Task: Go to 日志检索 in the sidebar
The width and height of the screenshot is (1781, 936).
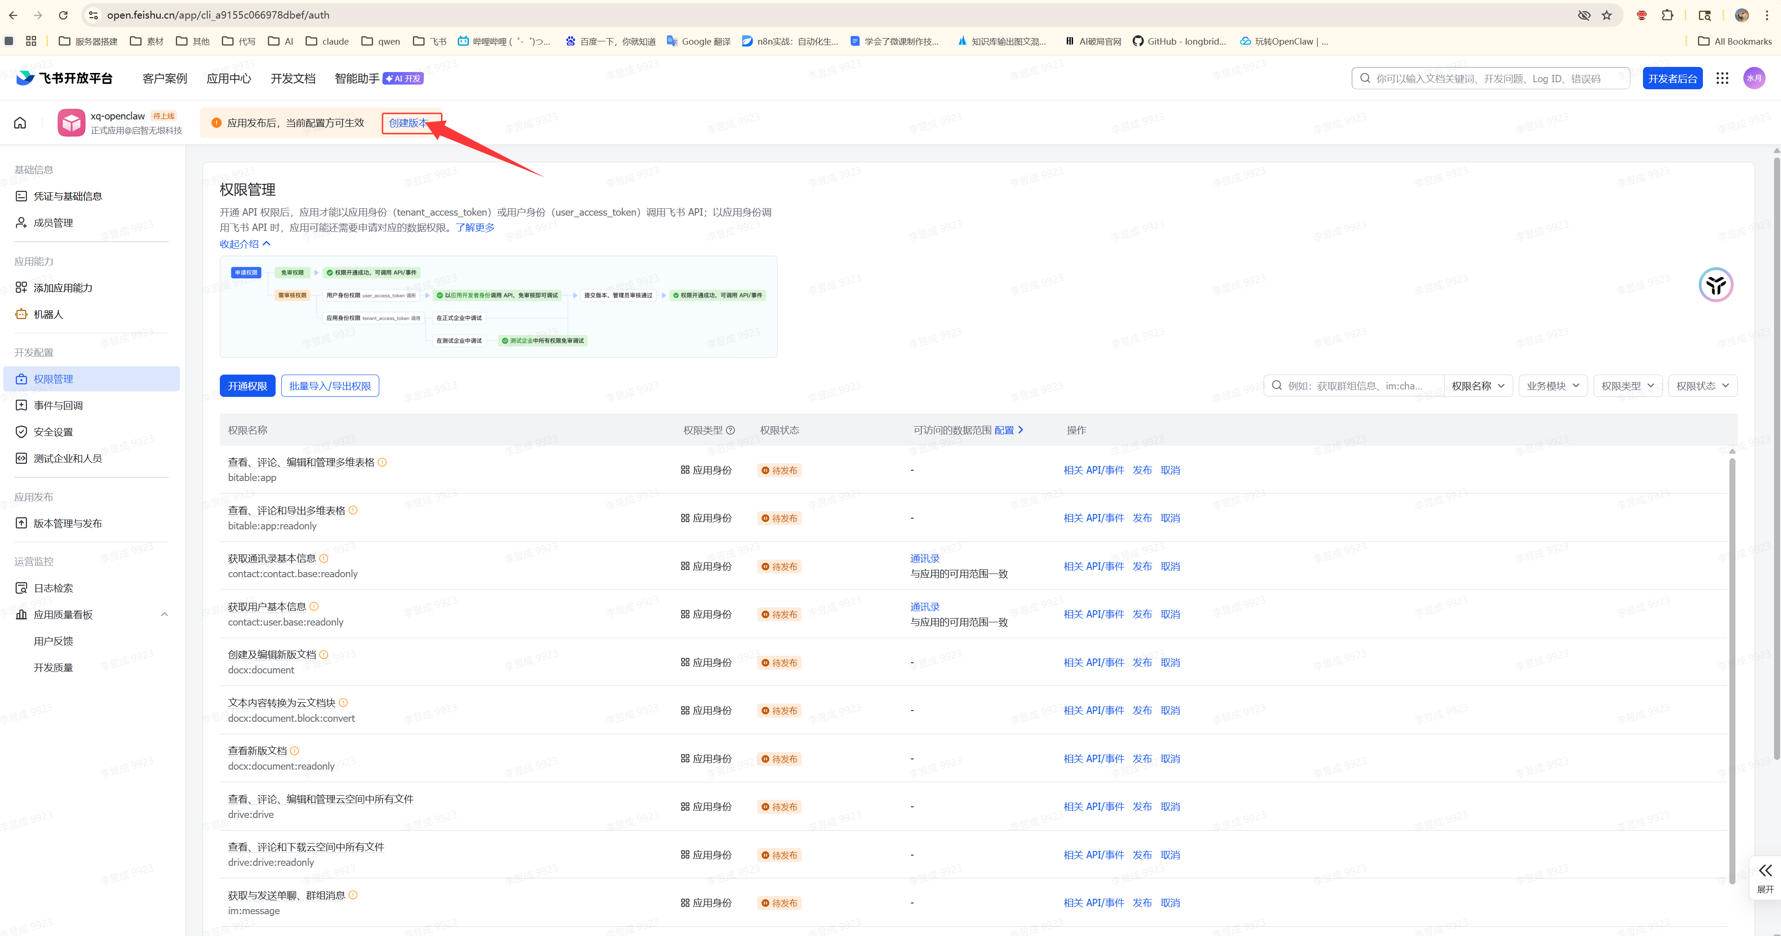Action: (x=91, y=588)
